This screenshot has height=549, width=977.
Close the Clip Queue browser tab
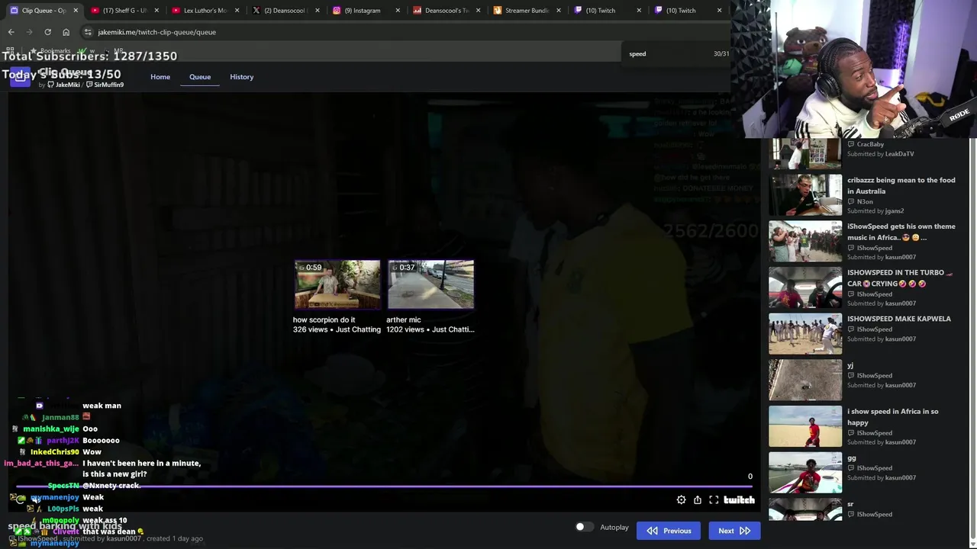tap(76, 11)
